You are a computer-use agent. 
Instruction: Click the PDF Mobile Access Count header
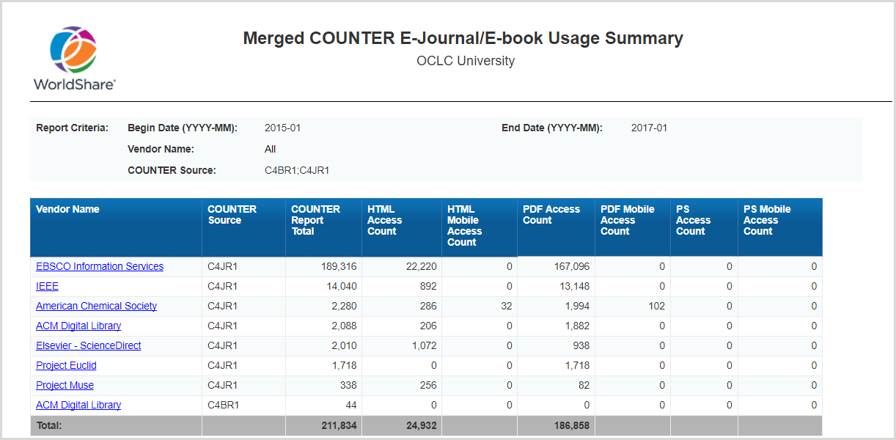pyautogui.click(x=633, y=227)
